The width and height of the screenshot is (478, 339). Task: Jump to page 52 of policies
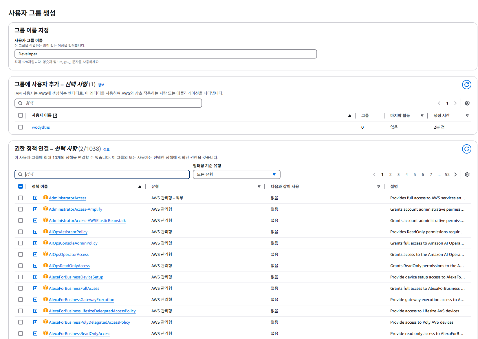click(x=447, y=174)
